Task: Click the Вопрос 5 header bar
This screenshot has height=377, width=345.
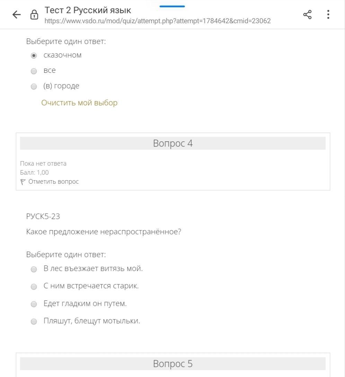Action: pos(172,364)
